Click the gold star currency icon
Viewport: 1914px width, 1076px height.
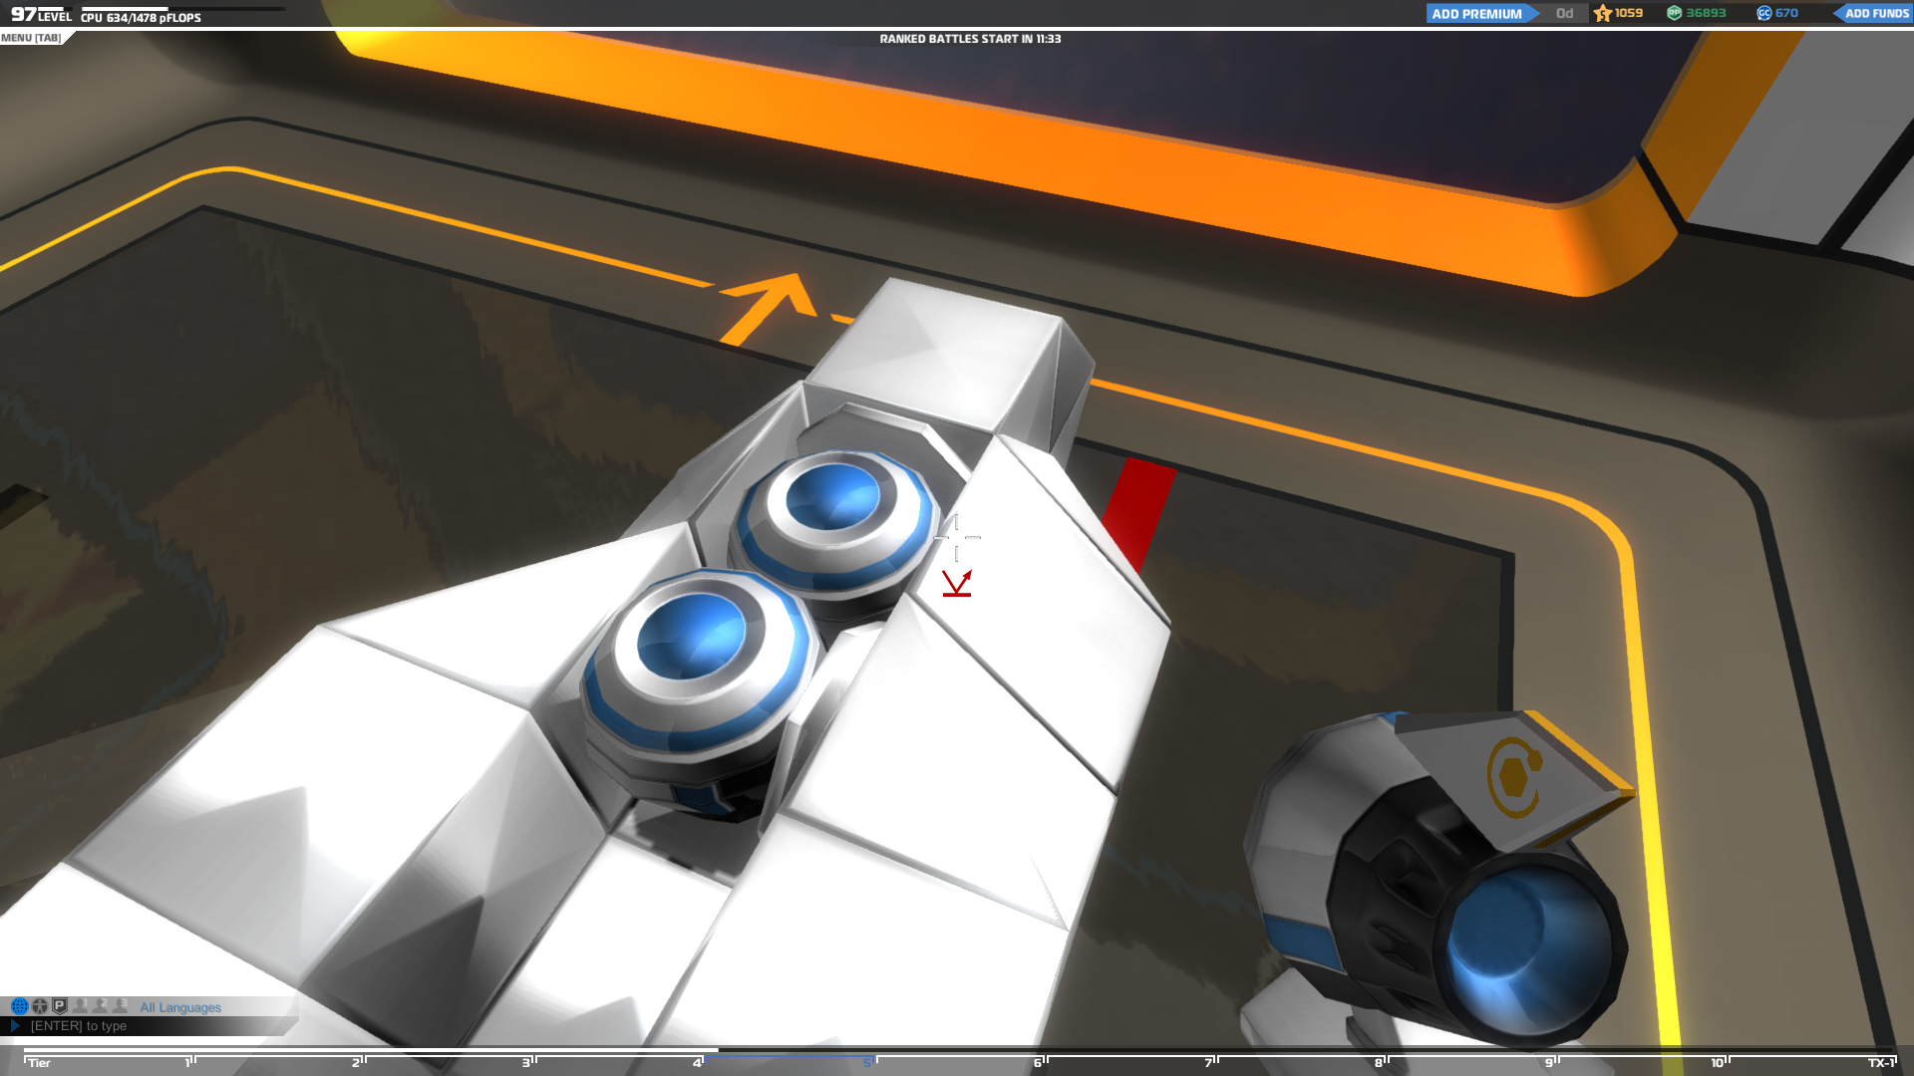[x=1603, y=13]
